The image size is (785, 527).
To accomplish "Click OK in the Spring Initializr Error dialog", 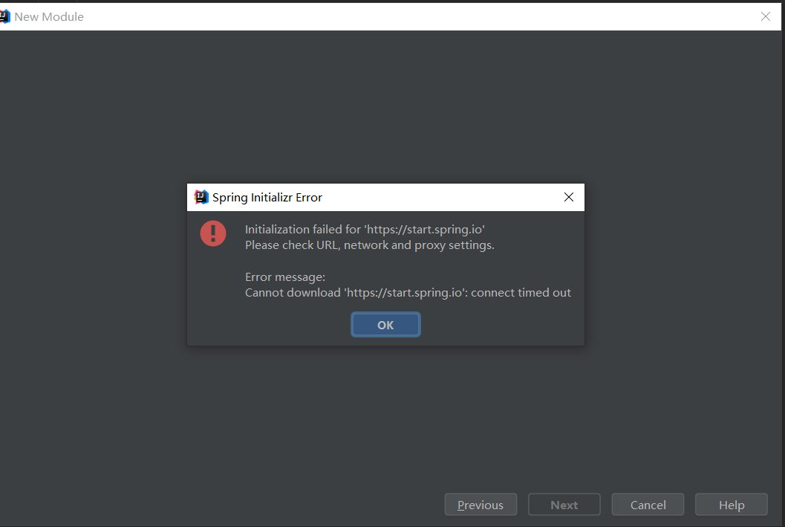I will (385, 325).
